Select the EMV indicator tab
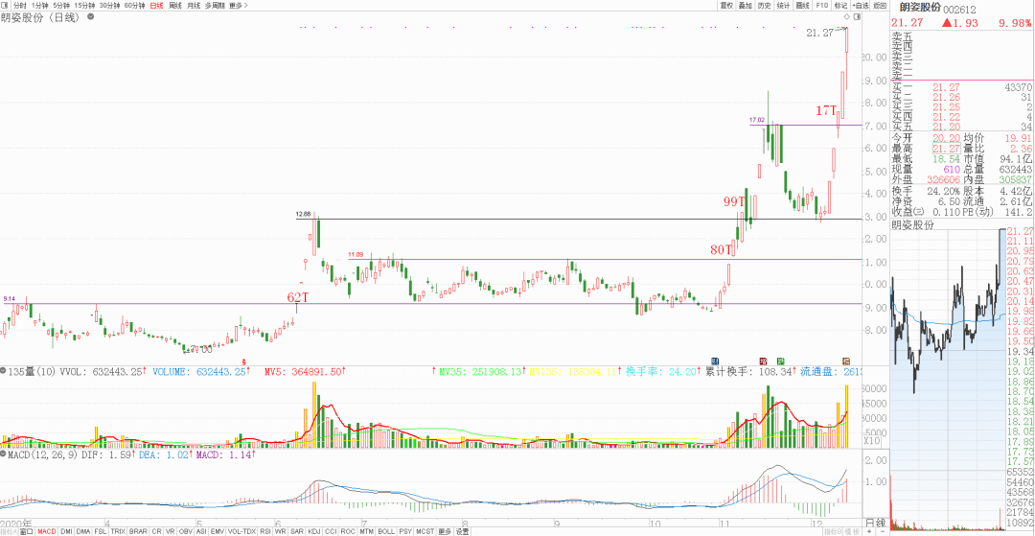The image size is (1035, 536). (218, 531)
